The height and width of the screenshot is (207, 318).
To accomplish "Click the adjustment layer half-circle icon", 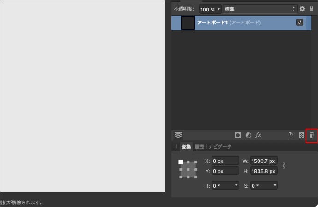I will (248, 135).
